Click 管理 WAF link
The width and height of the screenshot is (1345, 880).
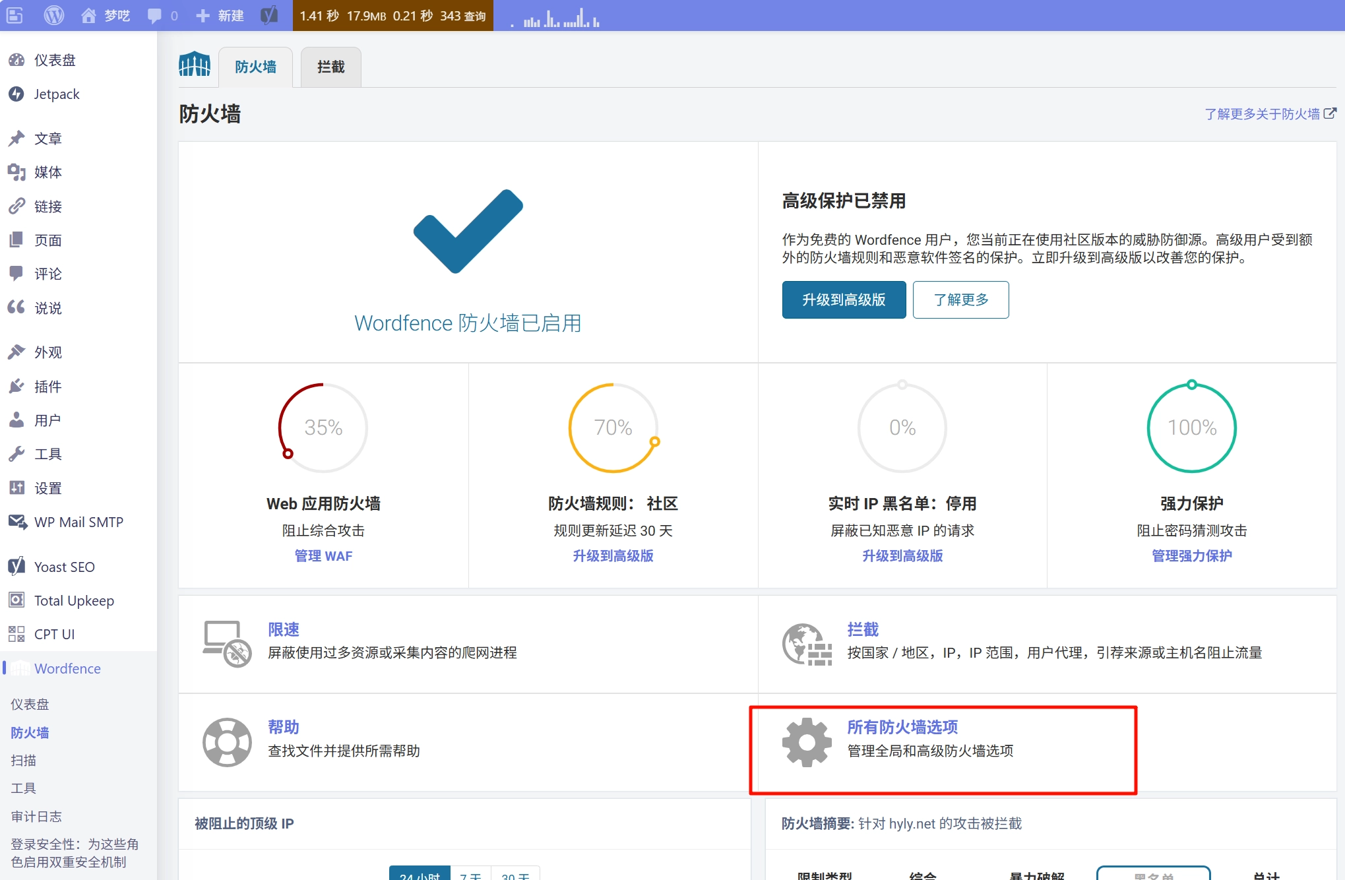click(323, 555)
